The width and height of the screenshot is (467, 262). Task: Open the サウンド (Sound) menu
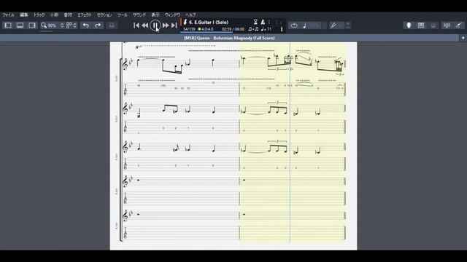[x=139, y=15]
